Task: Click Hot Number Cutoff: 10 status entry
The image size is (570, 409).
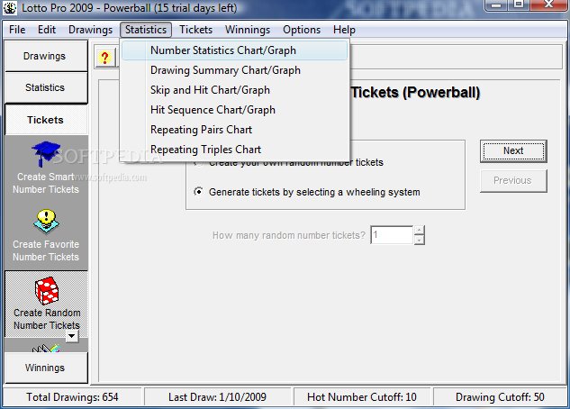Action: click(362, 397)
